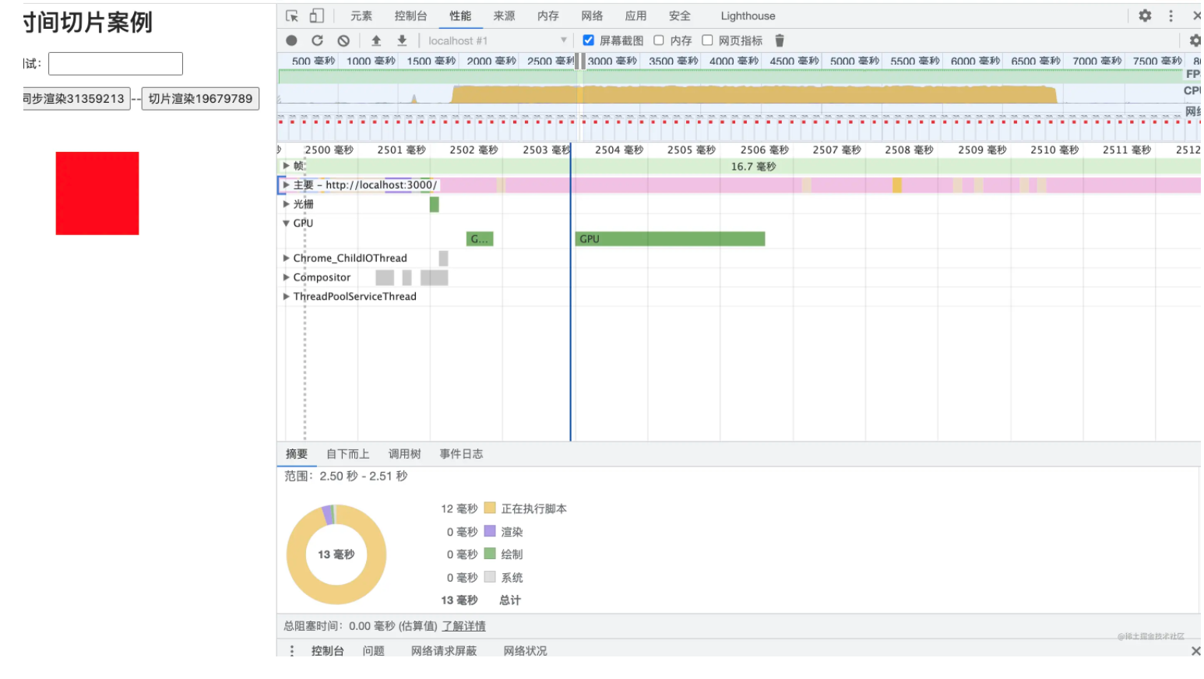The image size is (1204, 679).
Task: Open the 调用树 tab
Action: (x=404, y=454)
